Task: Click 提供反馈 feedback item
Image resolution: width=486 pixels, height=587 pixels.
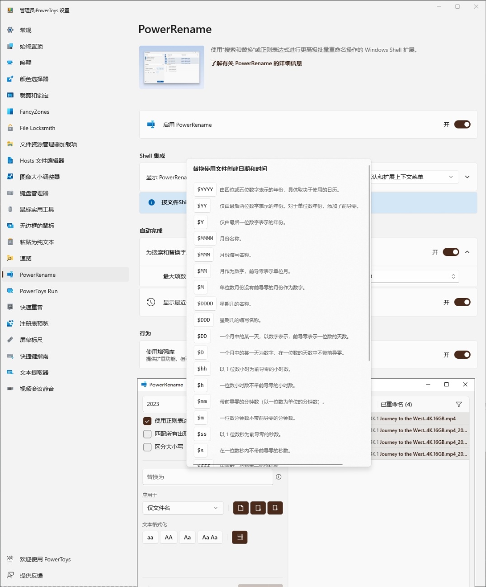Action: (65, 575)
